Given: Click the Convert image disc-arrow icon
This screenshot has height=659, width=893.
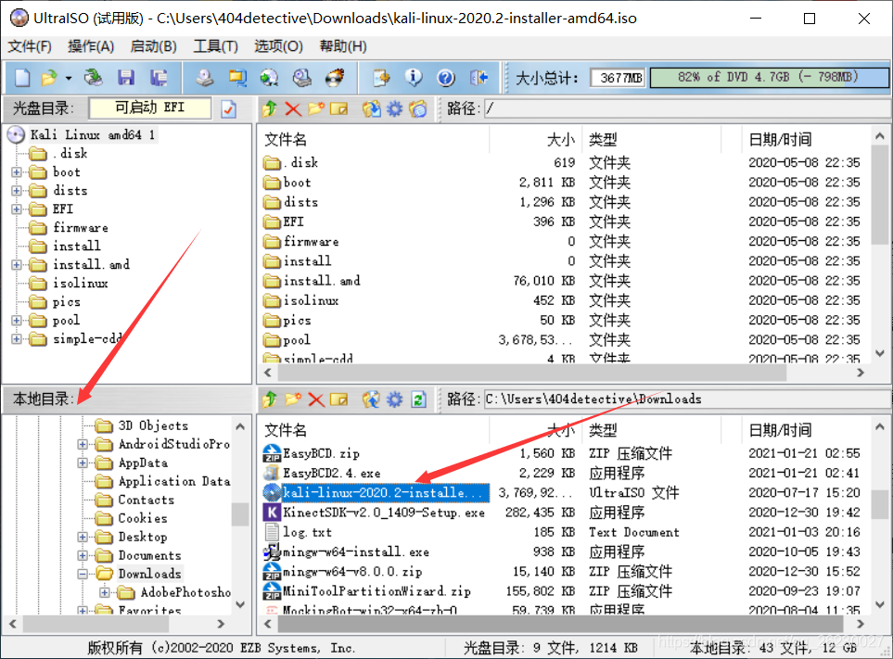Looking at the screenshot, I should [x=269, y=78].
